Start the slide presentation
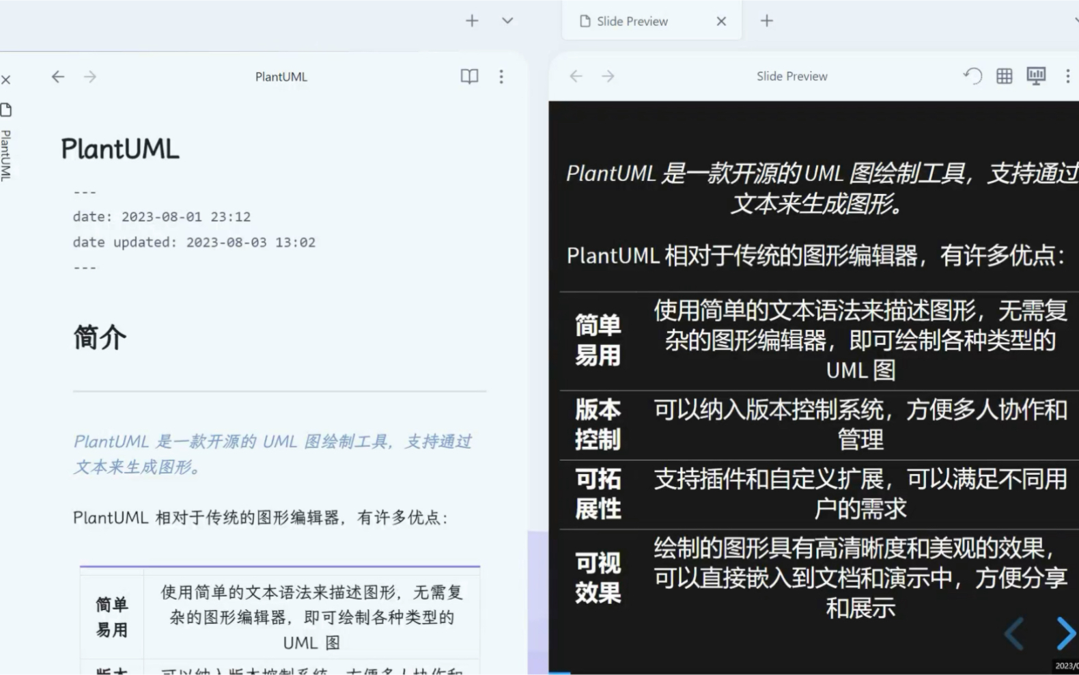The height and width of the screenshot is (675, 1079). 1036,76
